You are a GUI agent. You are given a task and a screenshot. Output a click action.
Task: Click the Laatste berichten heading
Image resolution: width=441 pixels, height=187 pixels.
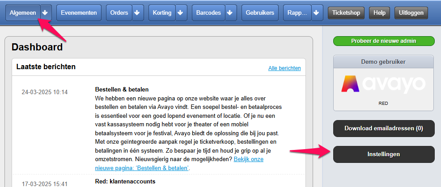[x=46, y=67]
